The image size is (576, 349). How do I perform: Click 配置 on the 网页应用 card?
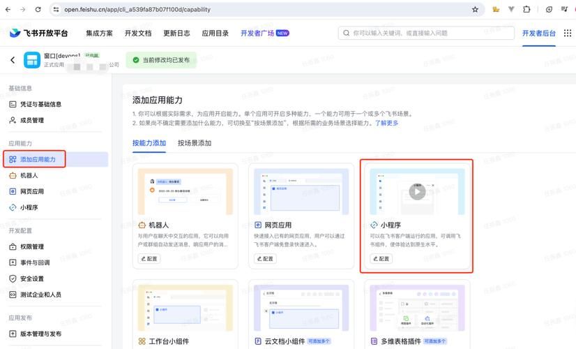(265, 258)
